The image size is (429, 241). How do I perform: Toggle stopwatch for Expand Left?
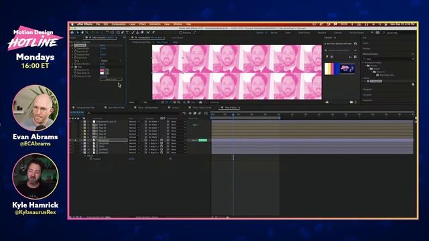[75, 52]
